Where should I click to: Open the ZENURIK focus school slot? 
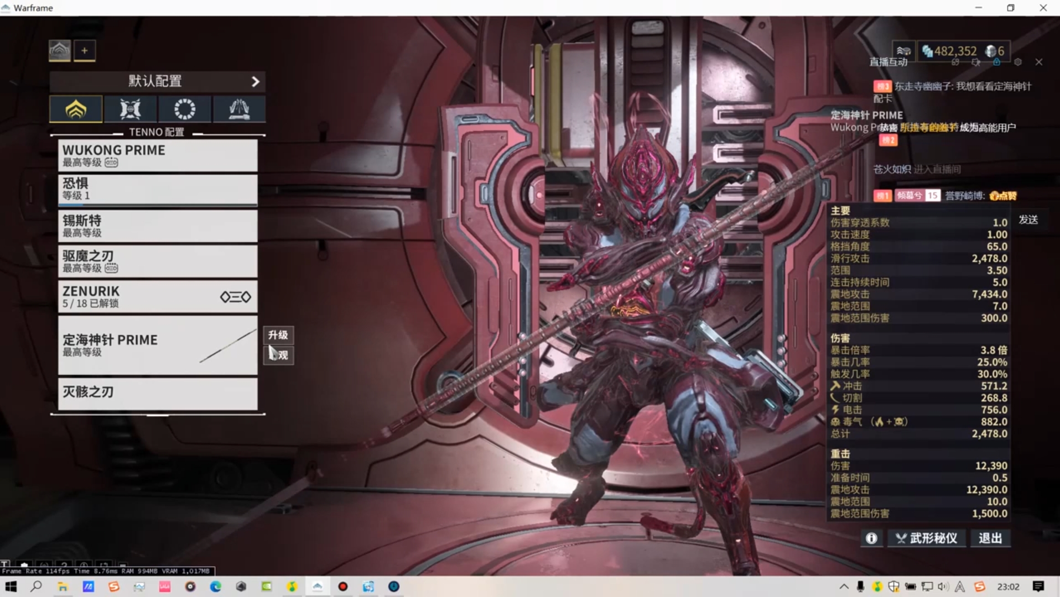click(x=158, y=296)
